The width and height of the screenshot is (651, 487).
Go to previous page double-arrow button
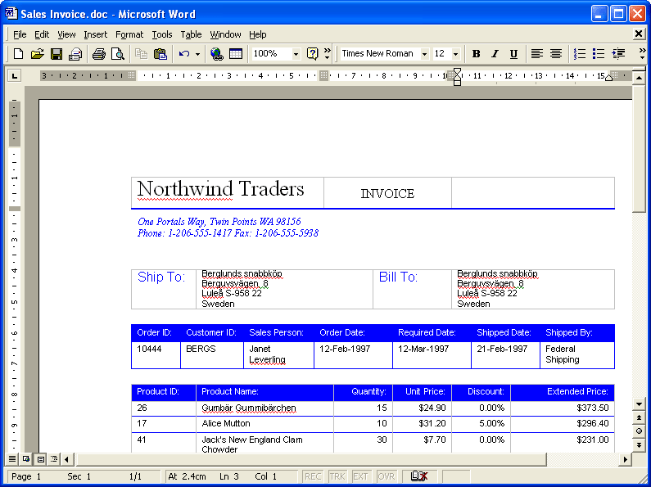(639, 417)
